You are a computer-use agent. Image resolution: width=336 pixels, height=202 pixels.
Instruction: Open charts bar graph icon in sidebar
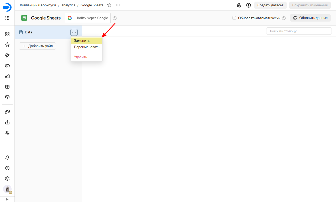pyautogui.click(x=7, y=76)
